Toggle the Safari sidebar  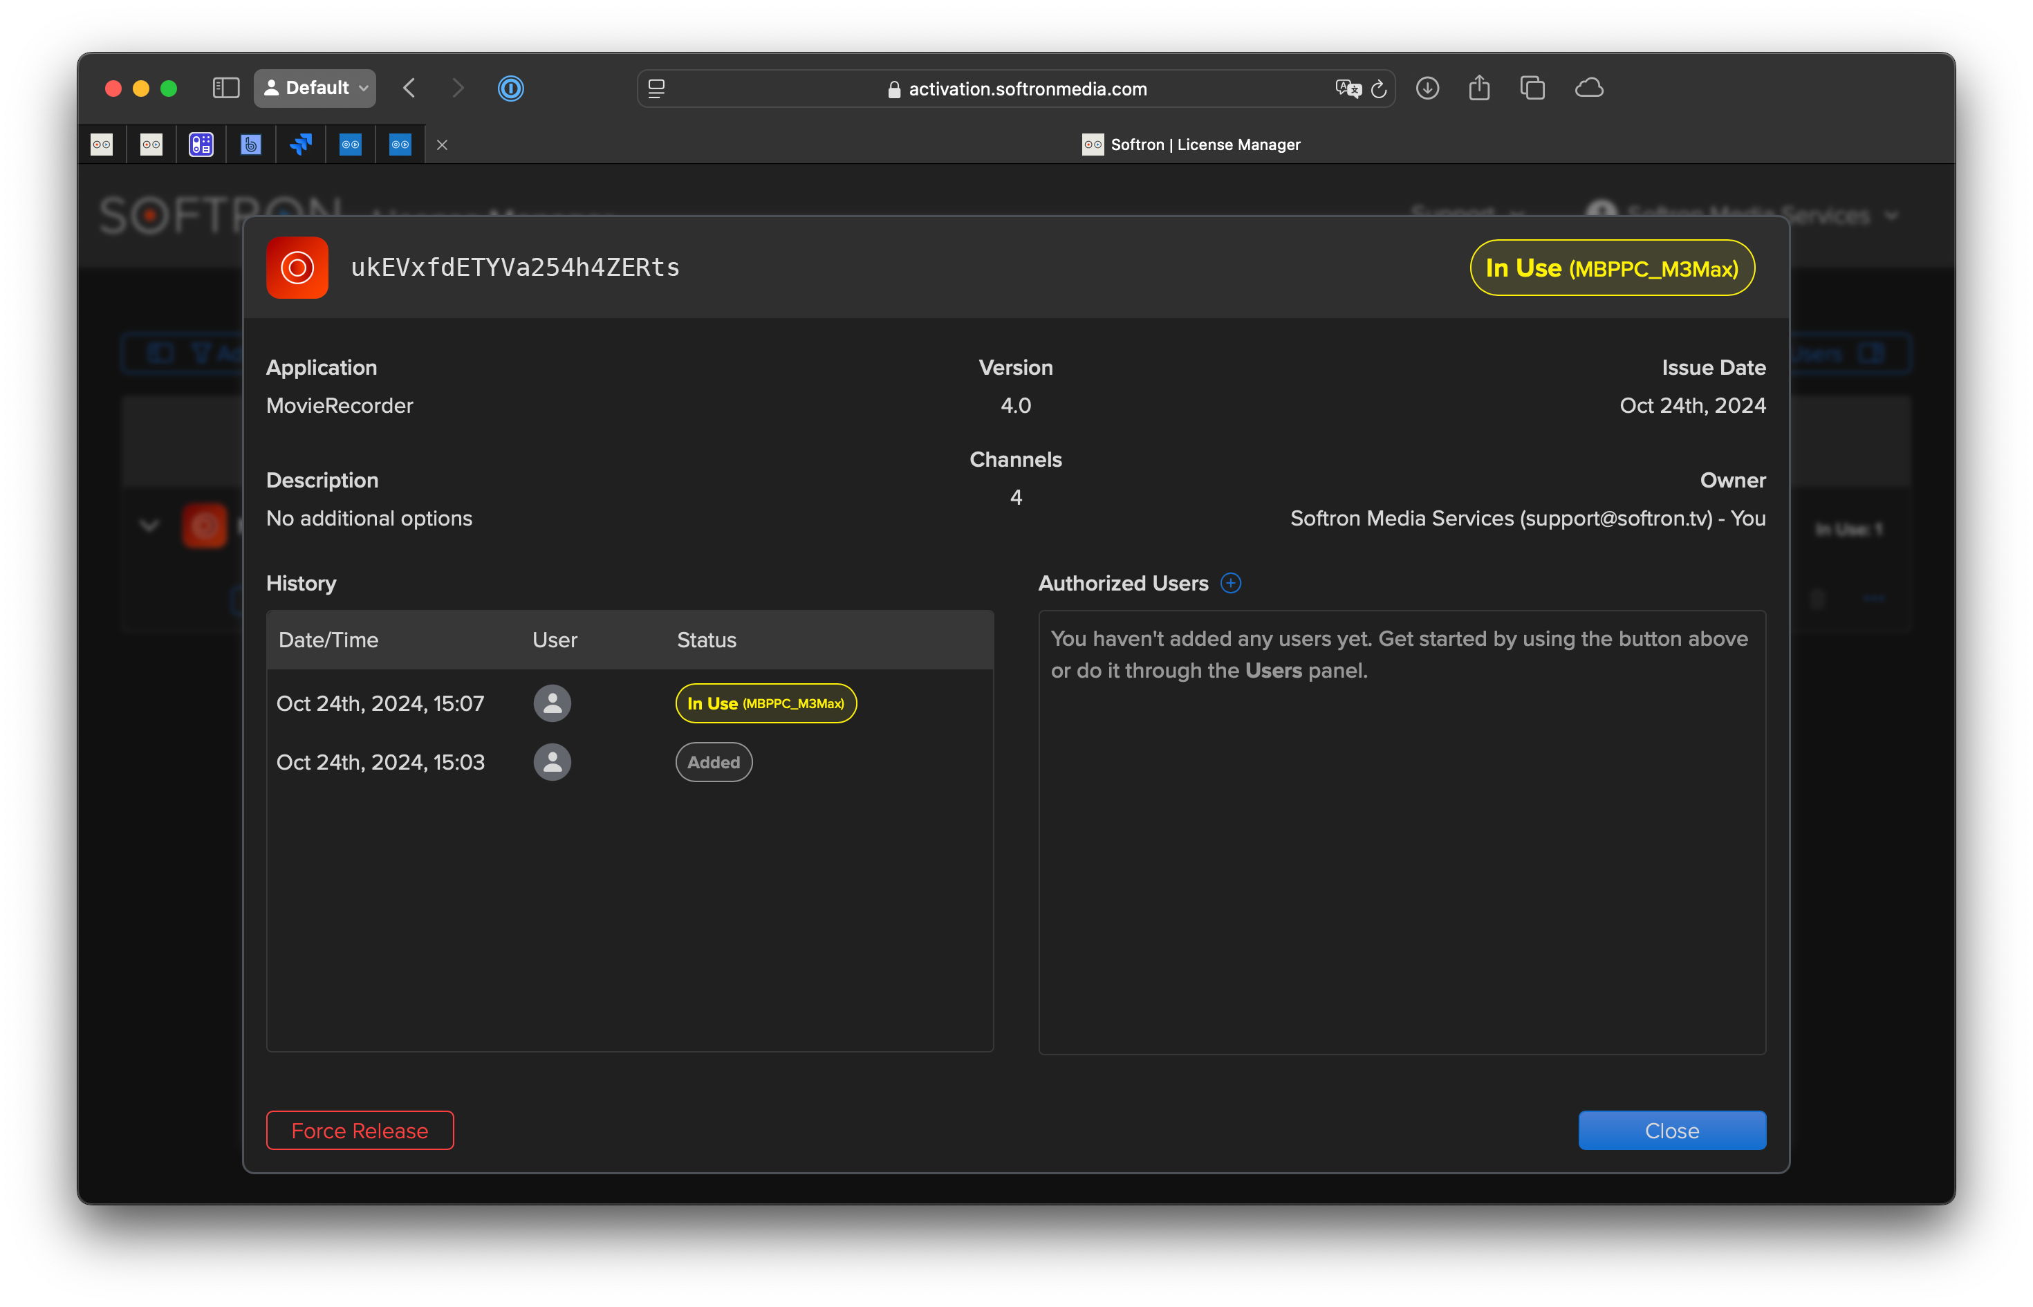(x=225, y=87)
